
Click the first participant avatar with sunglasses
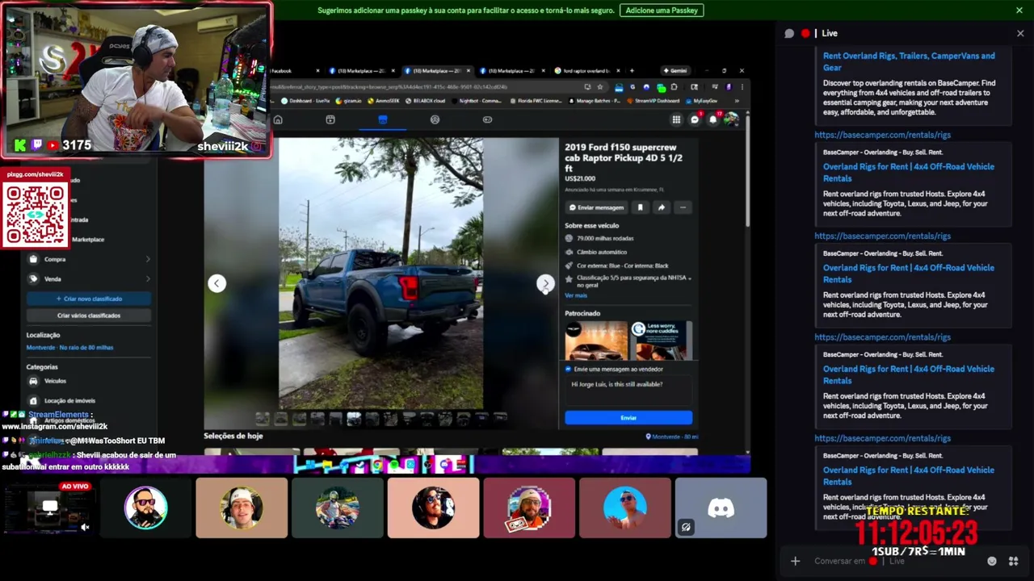tap(145, 508)
